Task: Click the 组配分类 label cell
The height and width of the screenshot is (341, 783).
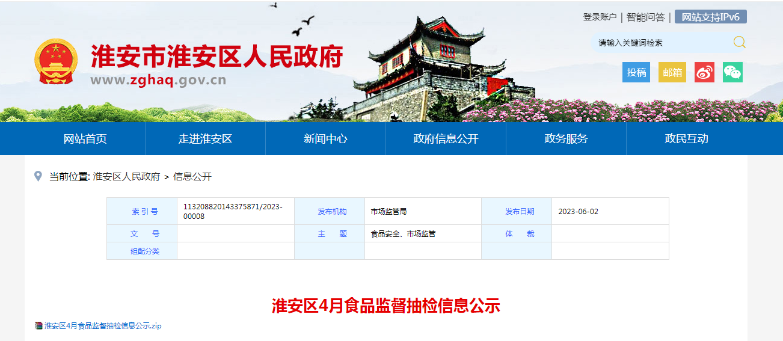Action: tap(142, 251)
